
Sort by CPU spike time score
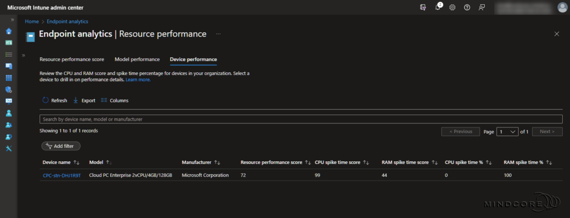coord(342,162)
